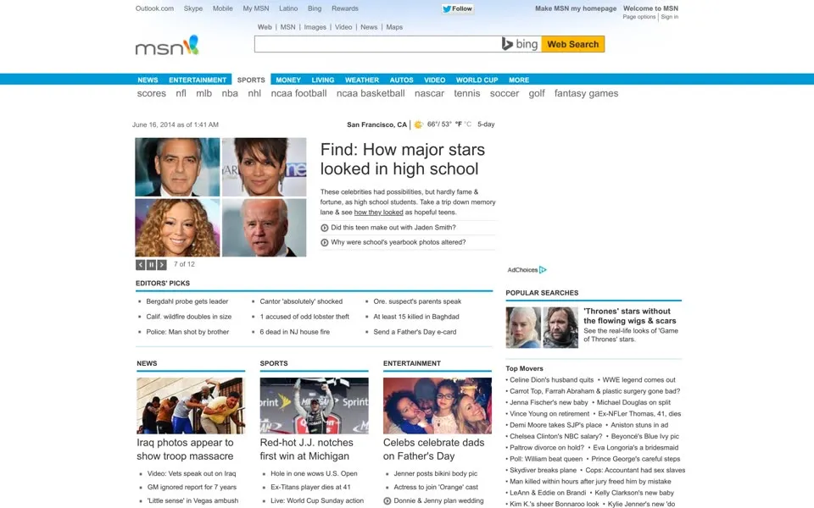Open the 5-day forecast link
Screen dimensions: 814x508
click(486, 124)
